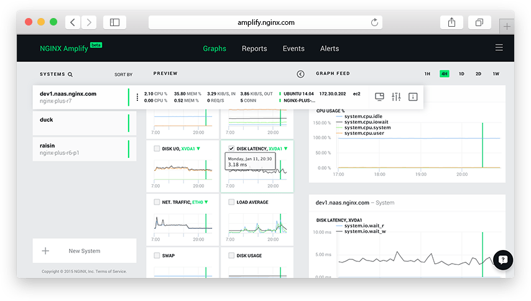
Task: Open the Events tab
Action: click(293, 49)
